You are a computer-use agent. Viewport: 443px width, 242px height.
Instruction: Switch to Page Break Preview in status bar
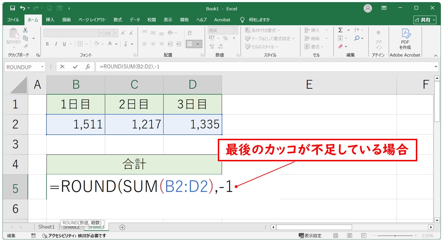[363, 236]
